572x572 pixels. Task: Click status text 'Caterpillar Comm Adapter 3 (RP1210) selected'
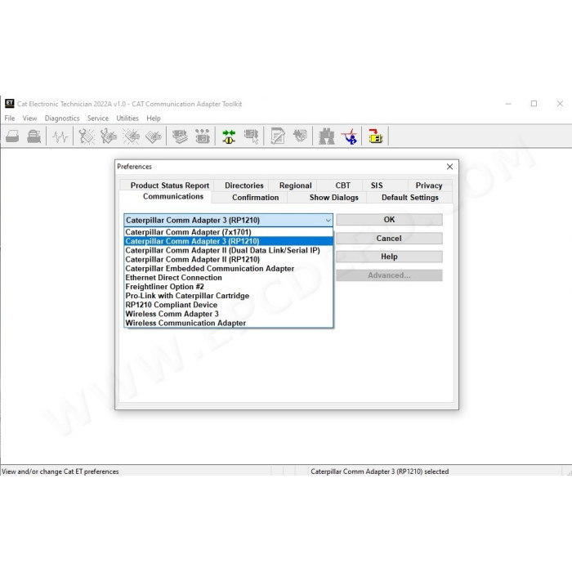click(x=380, y=471)
